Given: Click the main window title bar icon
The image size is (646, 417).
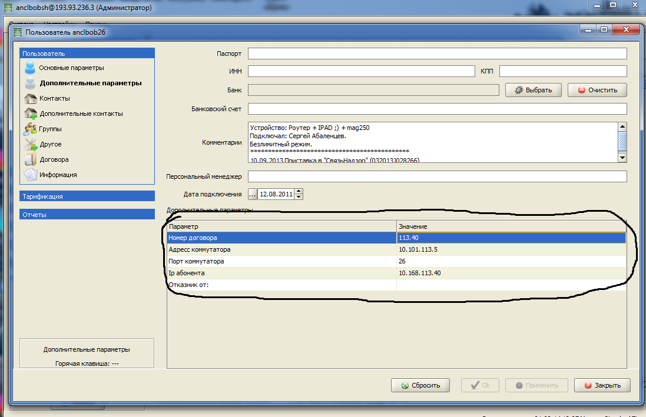Looking at the screenshot, I should (x=8, y=8).
